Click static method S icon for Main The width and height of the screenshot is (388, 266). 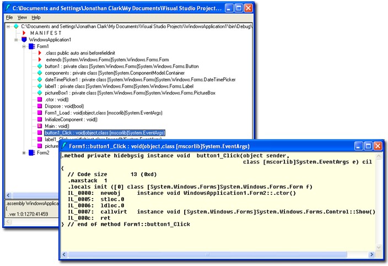(40, 126)
